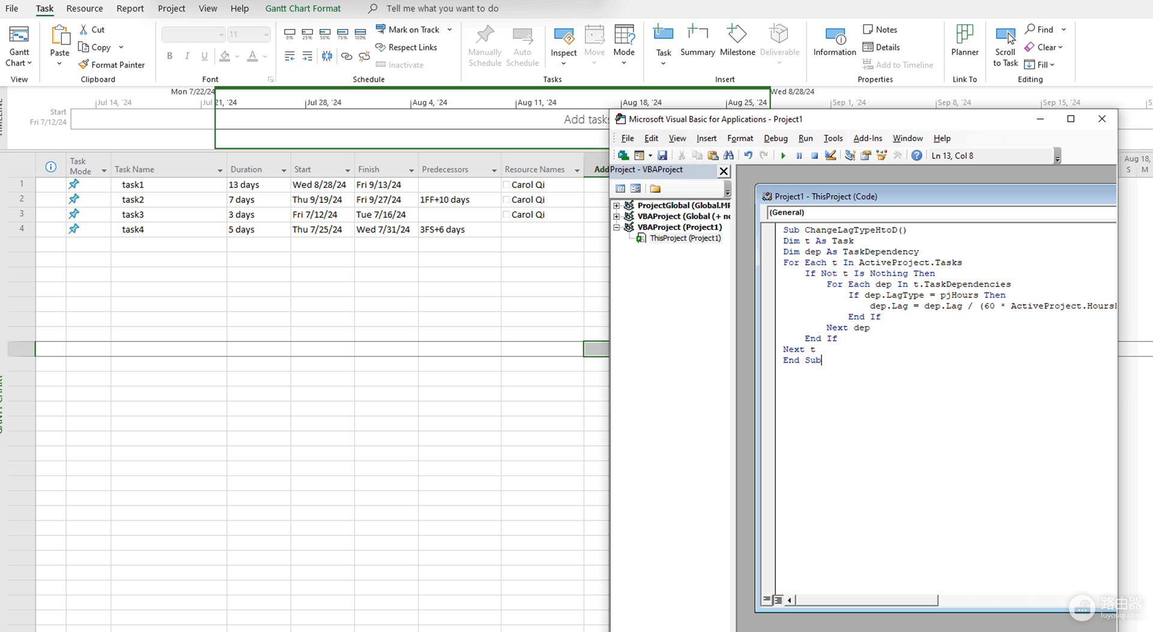Toggle Italic formatting in the Font group
Viewport: 1153px width, 632px height.
pos(187,56)
